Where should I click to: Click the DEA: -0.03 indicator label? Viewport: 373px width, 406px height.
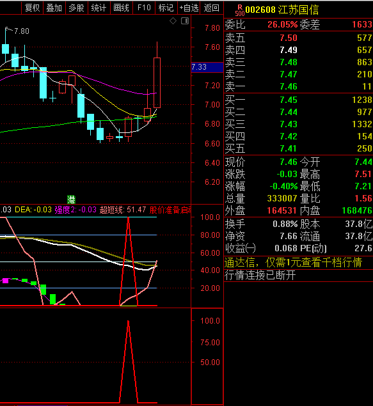tap(33, 210)
